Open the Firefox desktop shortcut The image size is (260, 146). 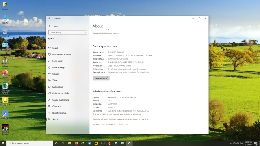[x=5, y=74]
